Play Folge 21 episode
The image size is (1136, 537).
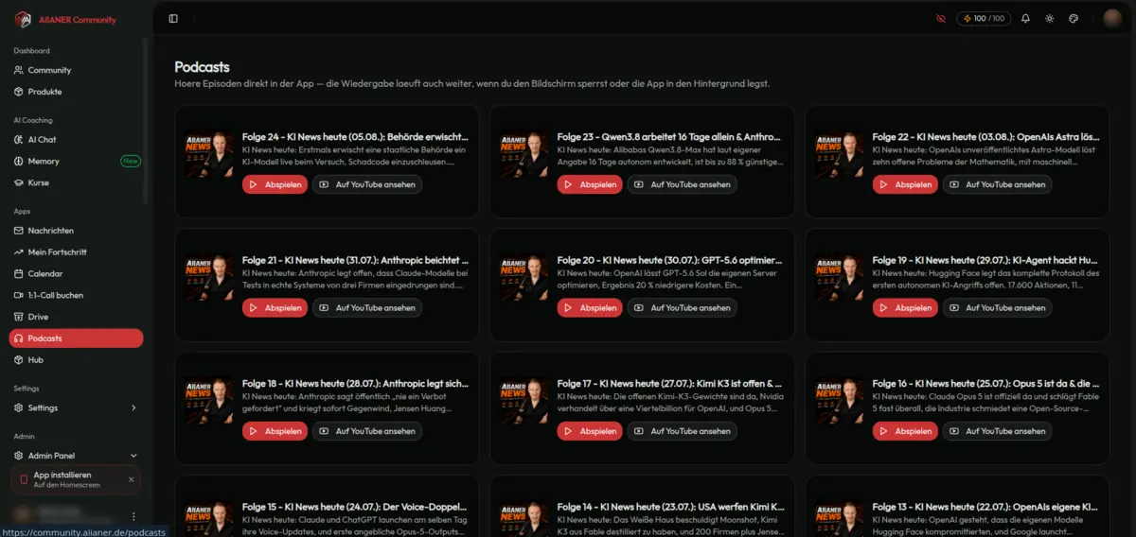[x=275, y=307]
